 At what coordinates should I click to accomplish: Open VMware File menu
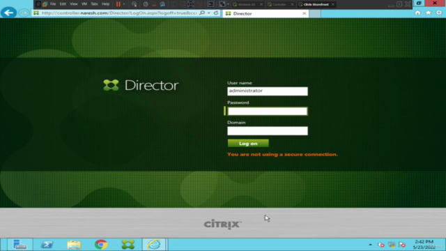pyautogui.click(x=53, y=4)
